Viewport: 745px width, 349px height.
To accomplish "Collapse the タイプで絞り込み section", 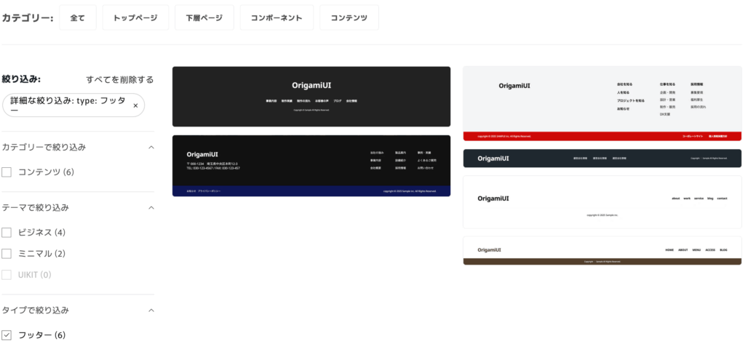I will 151,310.
